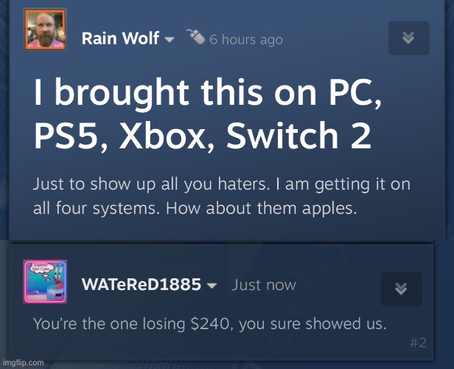Click the '6 hours ago' timestamp
The width and height of the screenshot is (454, 369).
click(x=246, y=39)
